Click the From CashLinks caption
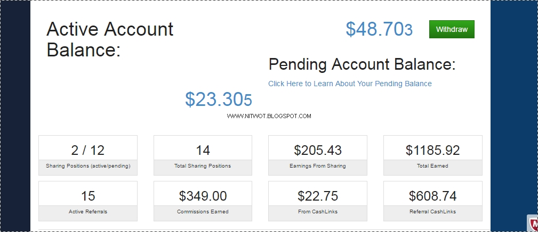538x232 pixels. [318, 212]
